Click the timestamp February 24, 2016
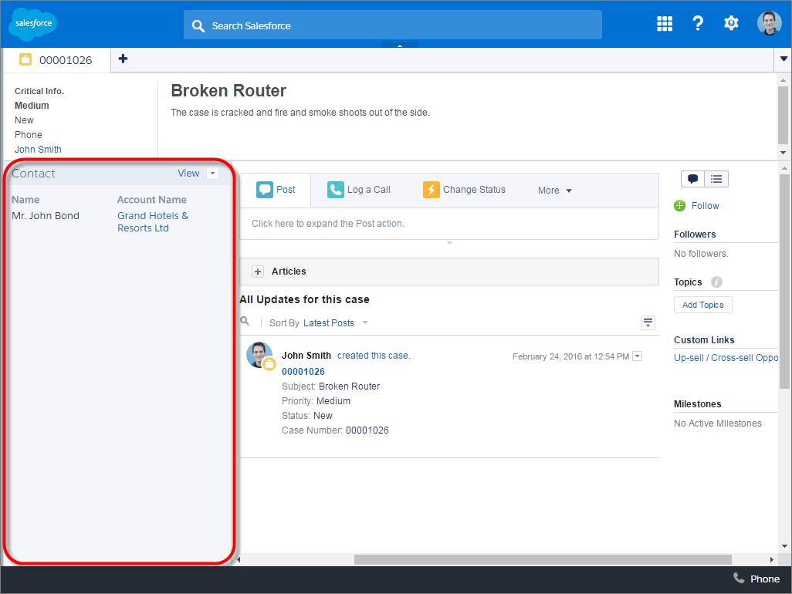 pos(570,357)
